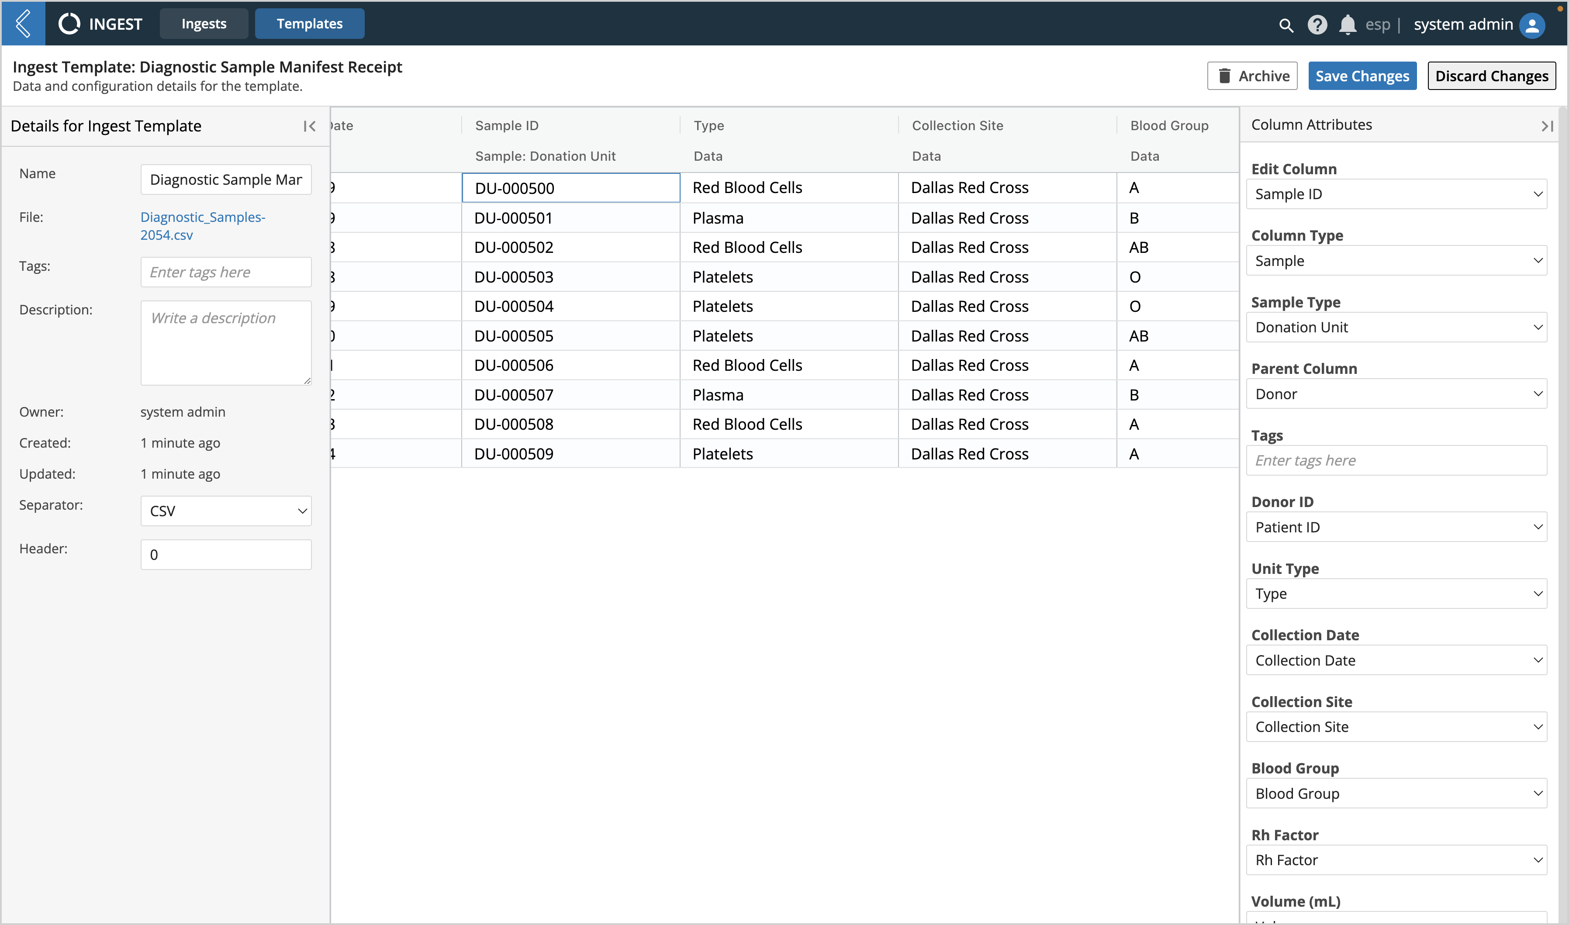Click the notifications bell icon
Image resolution: width=1569 pixels, height=925 pixels.
click(1348, 23)
